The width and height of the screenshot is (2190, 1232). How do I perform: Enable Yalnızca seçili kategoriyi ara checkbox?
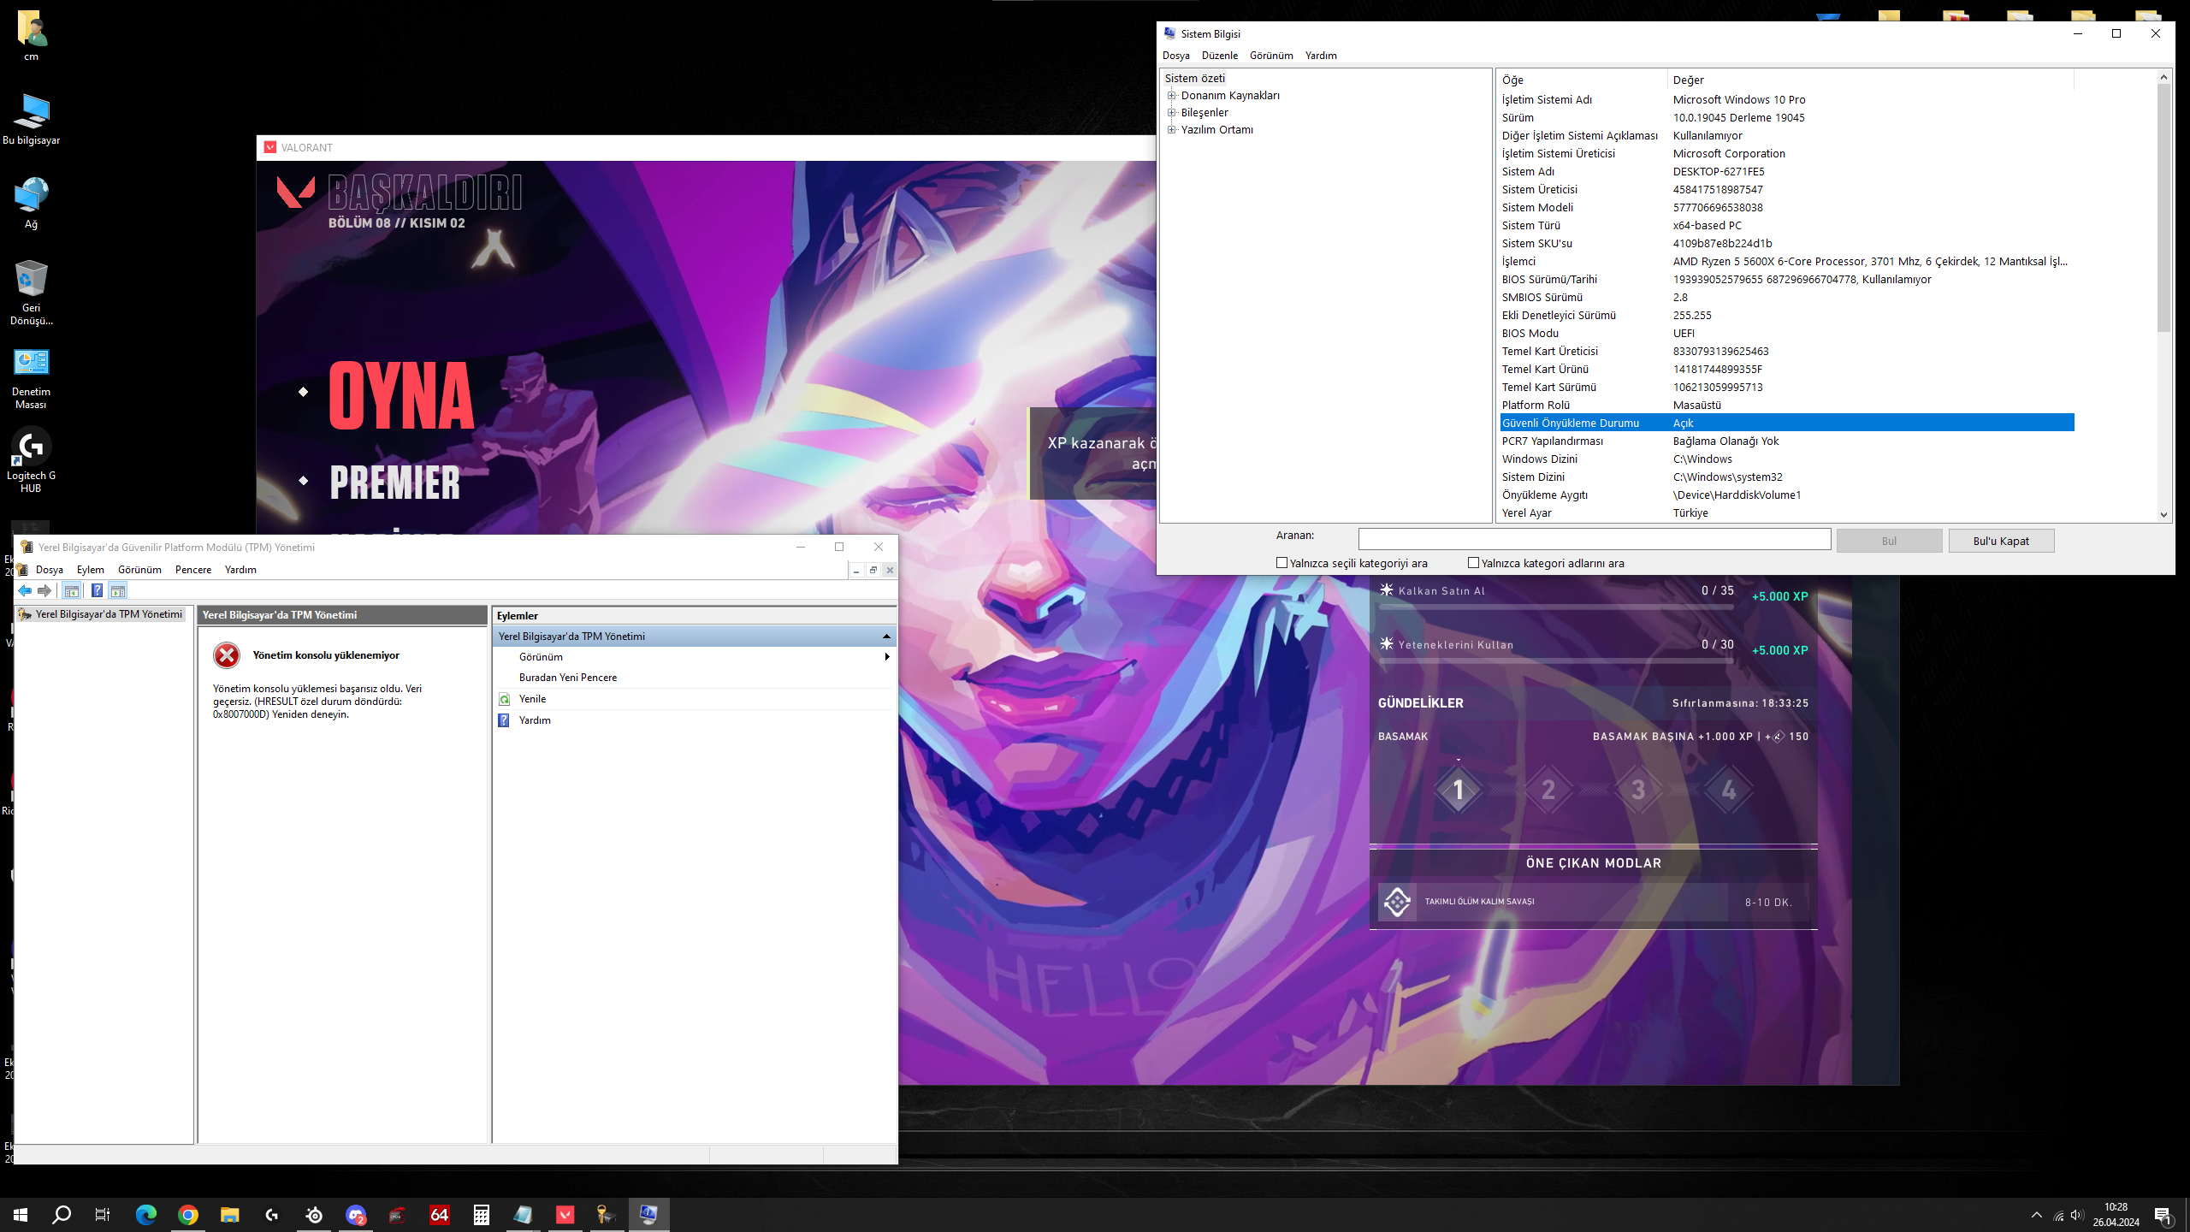click(1281, 563)
